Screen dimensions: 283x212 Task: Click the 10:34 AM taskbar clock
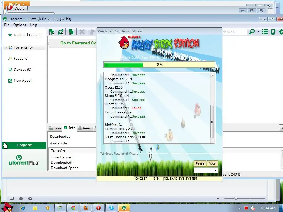[268, 208]
